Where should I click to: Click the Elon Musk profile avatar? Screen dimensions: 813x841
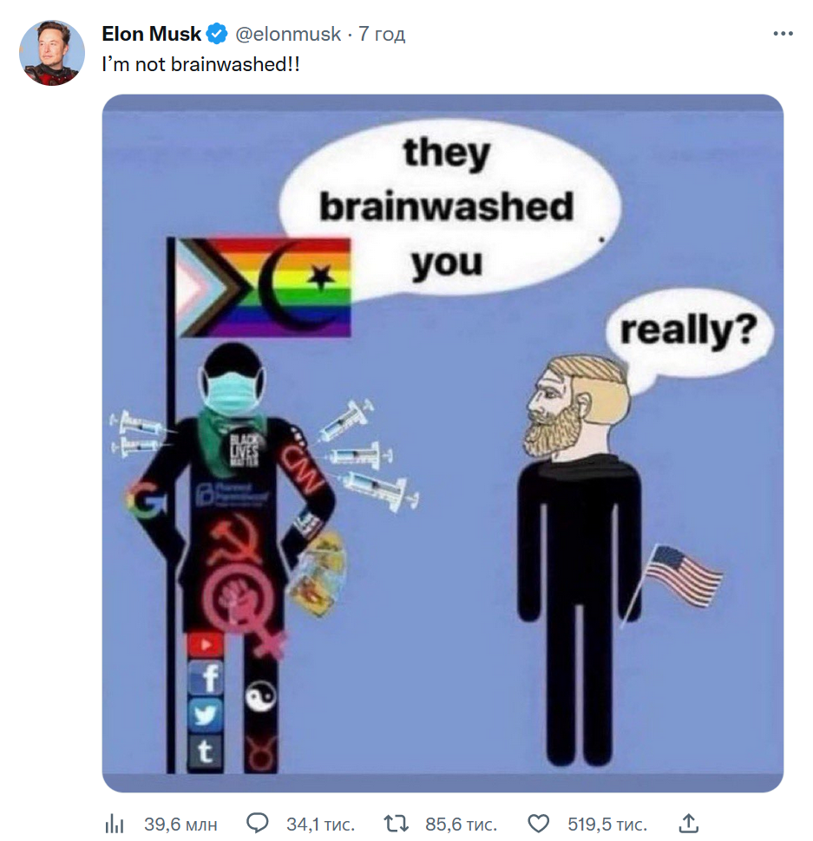pos(52,53)
